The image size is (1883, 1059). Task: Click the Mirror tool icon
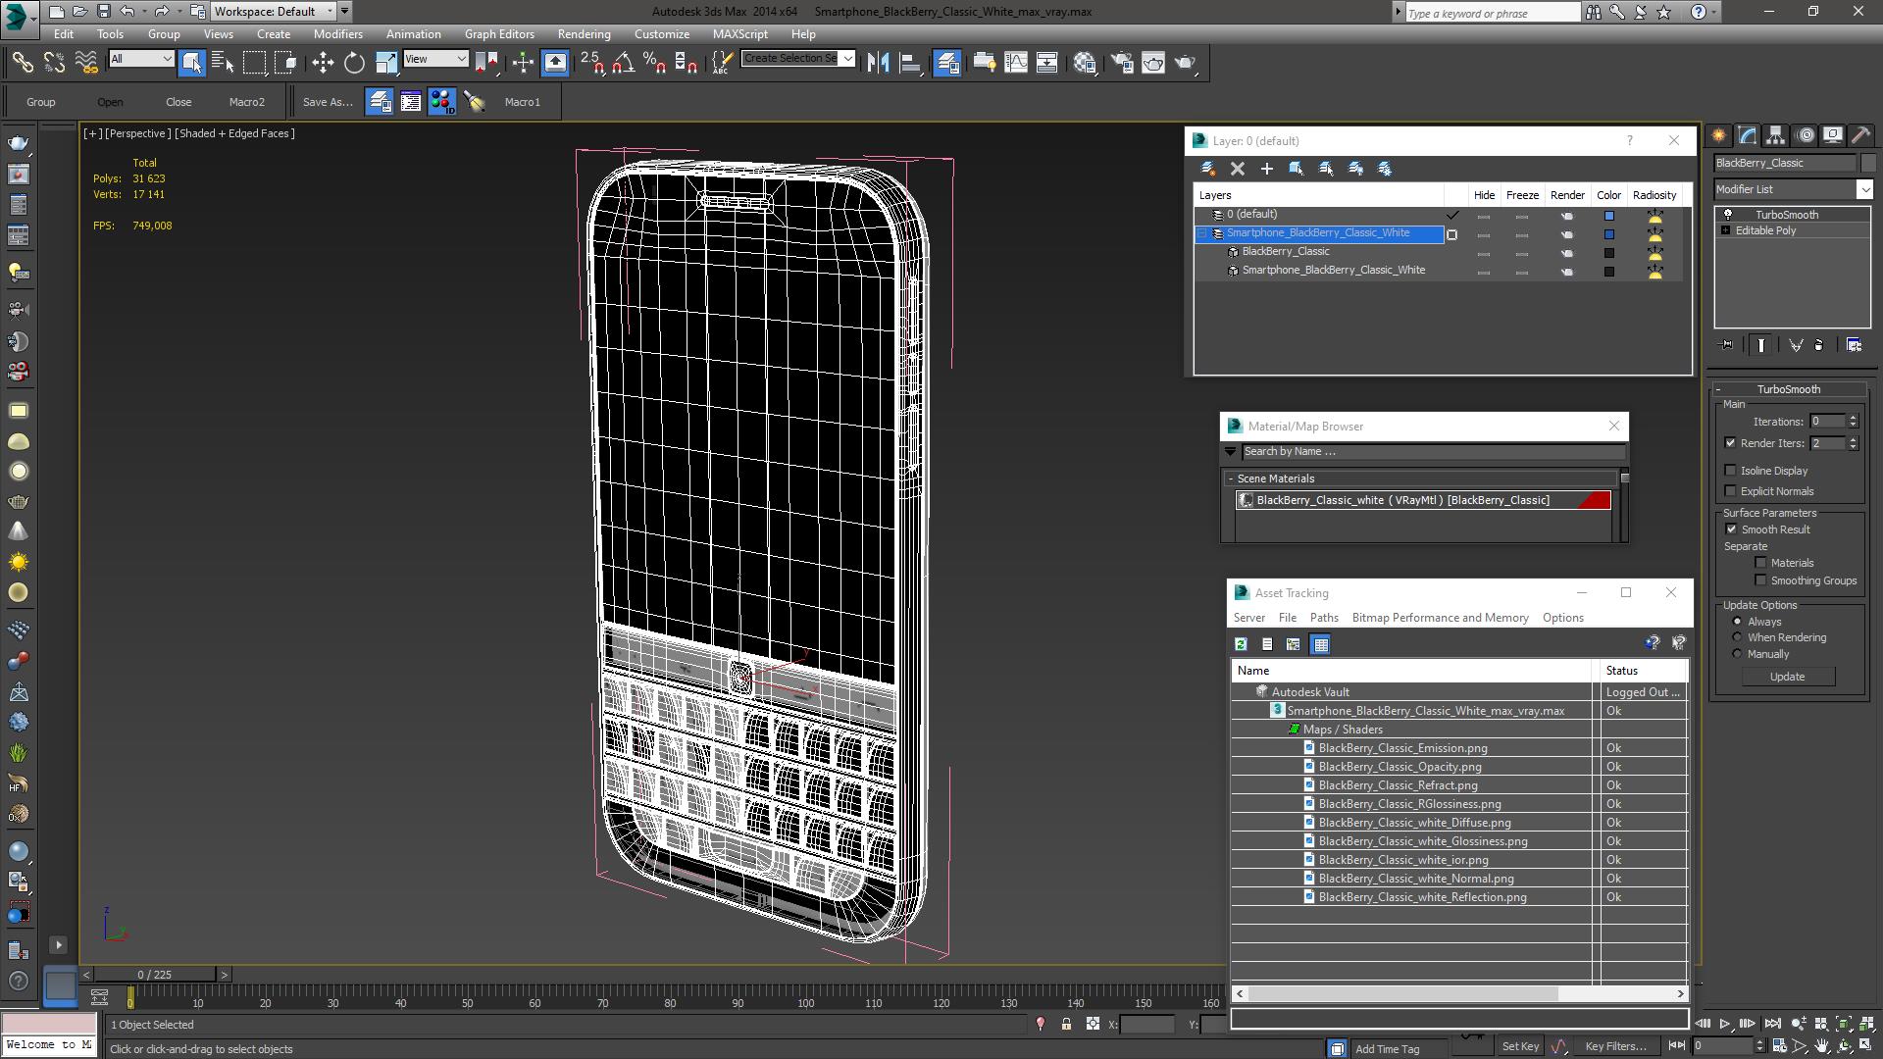(878, 63)
